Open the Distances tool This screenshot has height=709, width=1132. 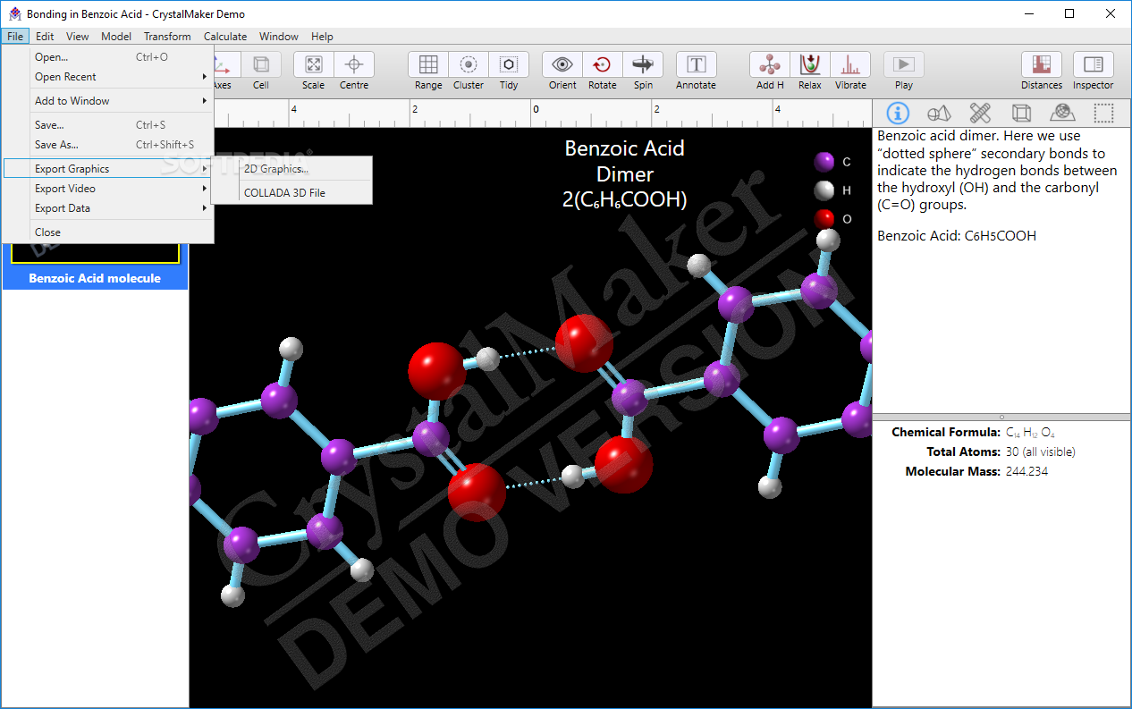pos(1042,64)
